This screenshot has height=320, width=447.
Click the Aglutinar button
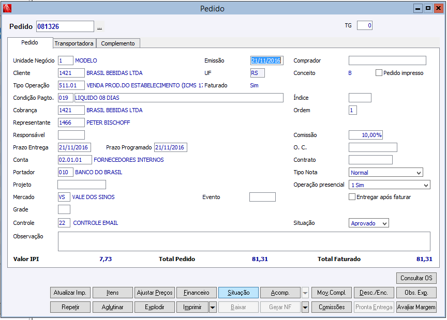tap(113, 307)
